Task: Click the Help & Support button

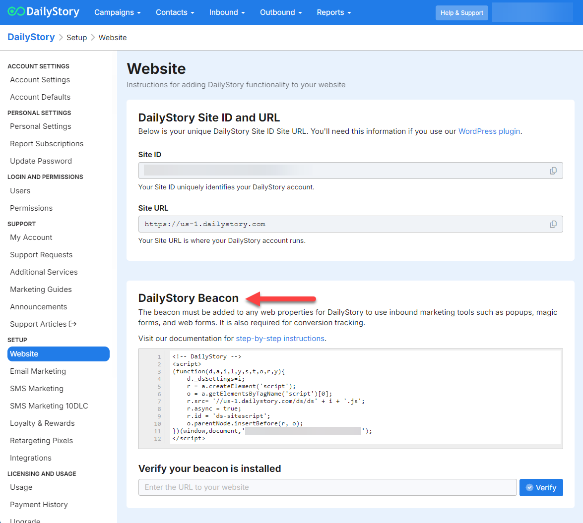Action: pyautogui.click(x=462, y=12)
